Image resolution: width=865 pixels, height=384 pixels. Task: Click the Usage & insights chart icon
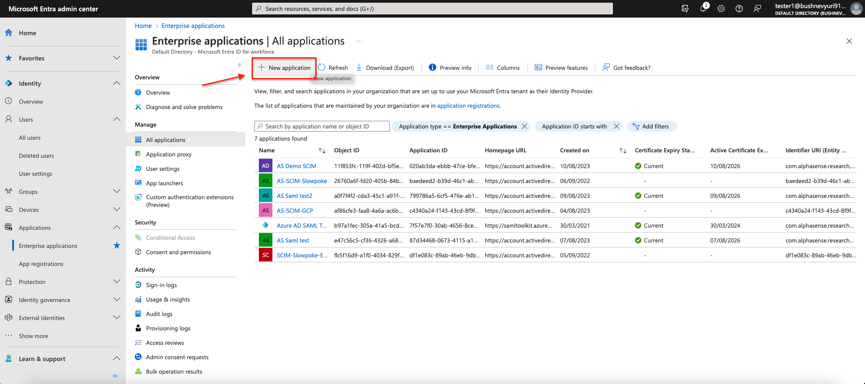138,299
